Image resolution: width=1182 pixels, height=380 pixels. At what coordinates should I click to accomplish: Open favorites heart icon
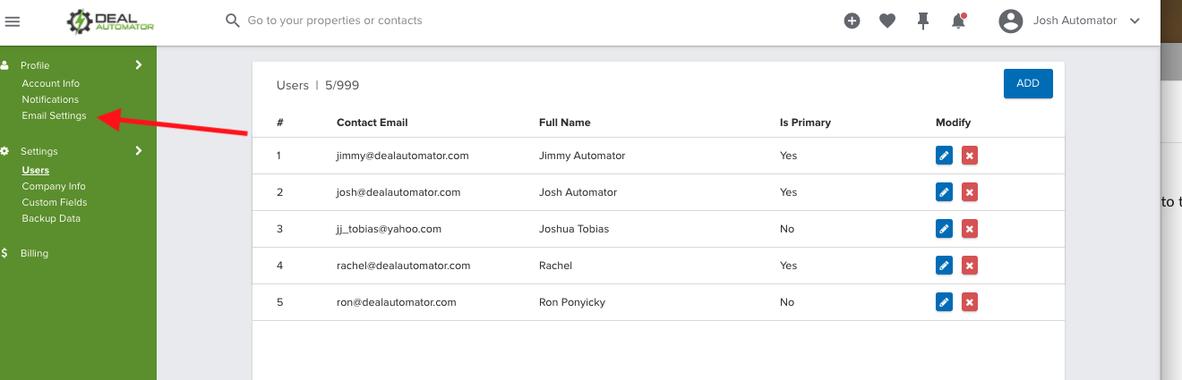[887, 21]
